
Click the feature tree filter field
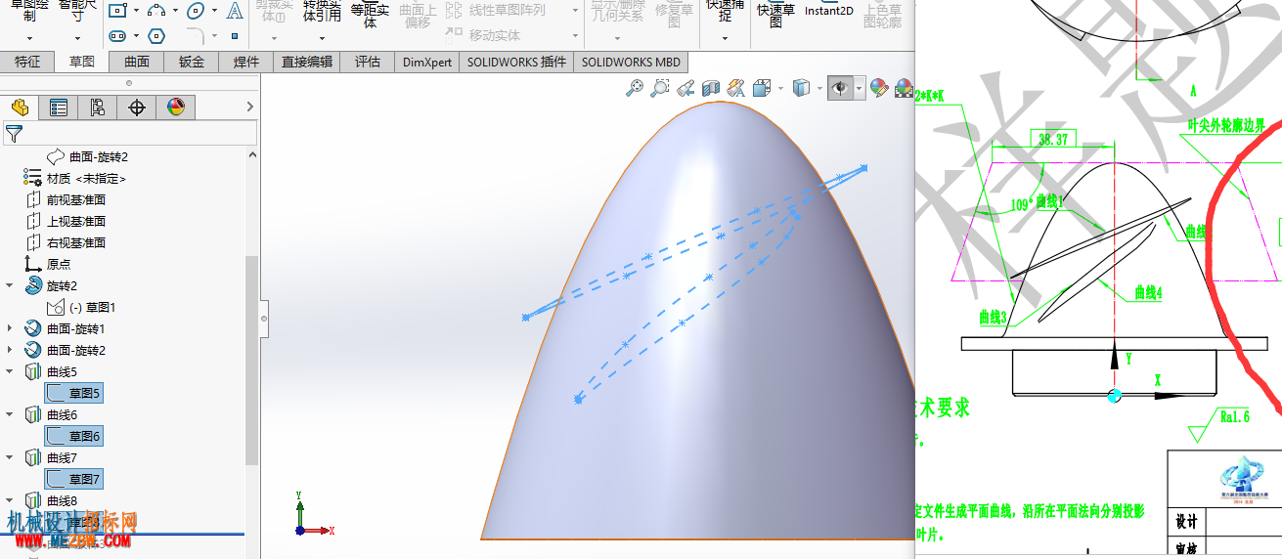coord(130,133)
